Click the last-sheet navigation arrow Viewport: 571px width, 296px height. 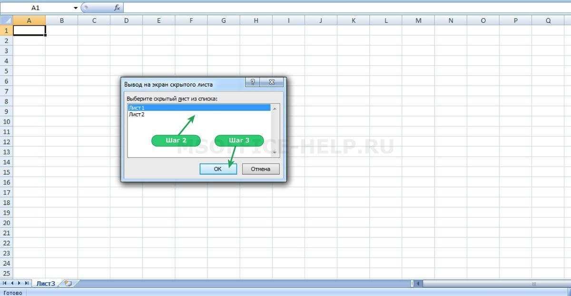coord(28,283)
